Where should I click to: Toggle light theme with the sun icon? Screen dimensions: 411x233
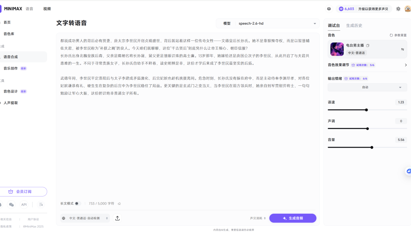(398, 9)
